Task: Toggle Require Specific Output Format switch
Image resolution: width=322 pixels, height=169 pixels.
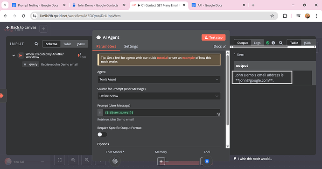Action: click(x=102, y=134)
